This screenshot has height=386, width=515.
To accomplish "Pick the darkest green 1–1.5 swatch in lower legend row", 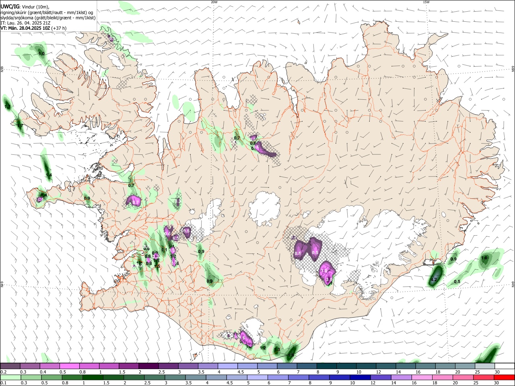I will tap(93, 378).
